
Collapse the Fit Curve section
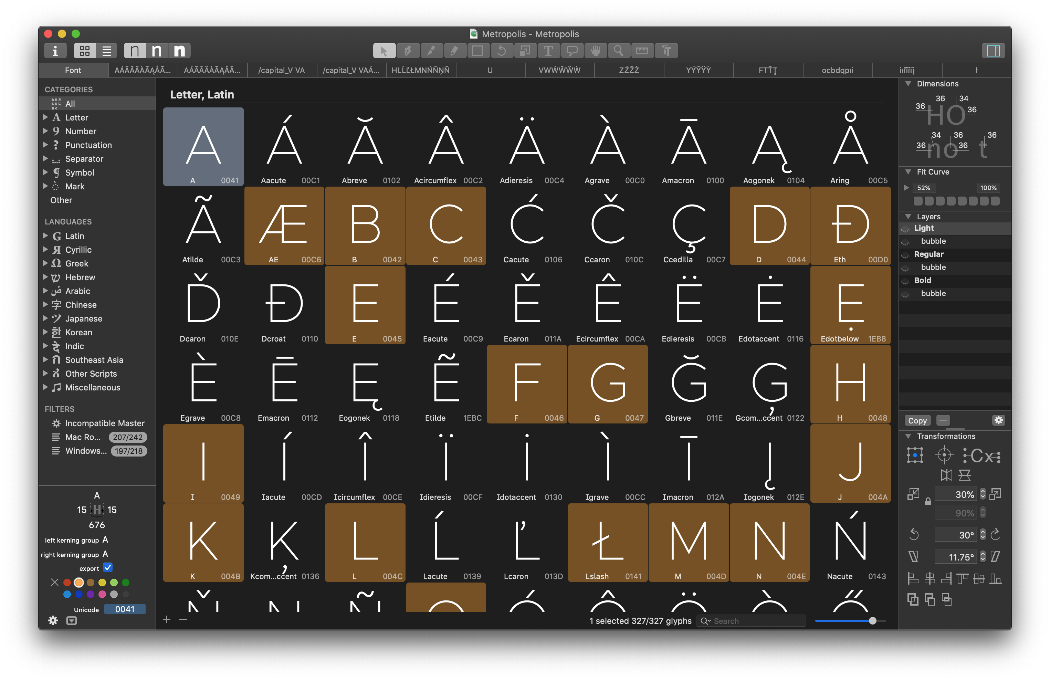pos(908,172)
